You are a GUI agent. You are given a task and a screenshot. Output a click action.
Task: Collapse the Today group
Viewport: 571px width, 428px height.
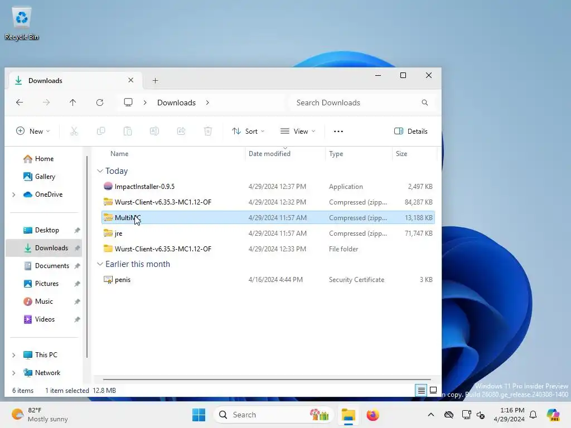[100, 171]
